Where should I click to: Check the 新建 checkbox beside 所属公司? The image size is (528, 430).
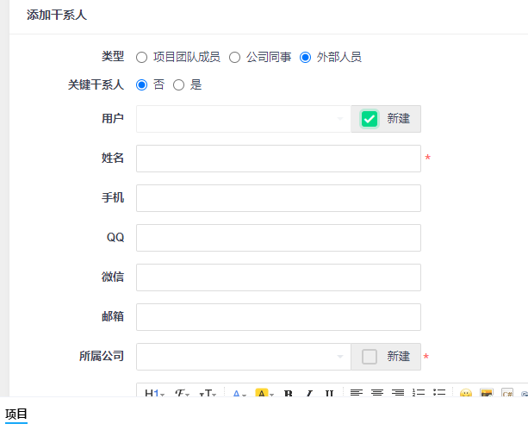click(370, 357)
